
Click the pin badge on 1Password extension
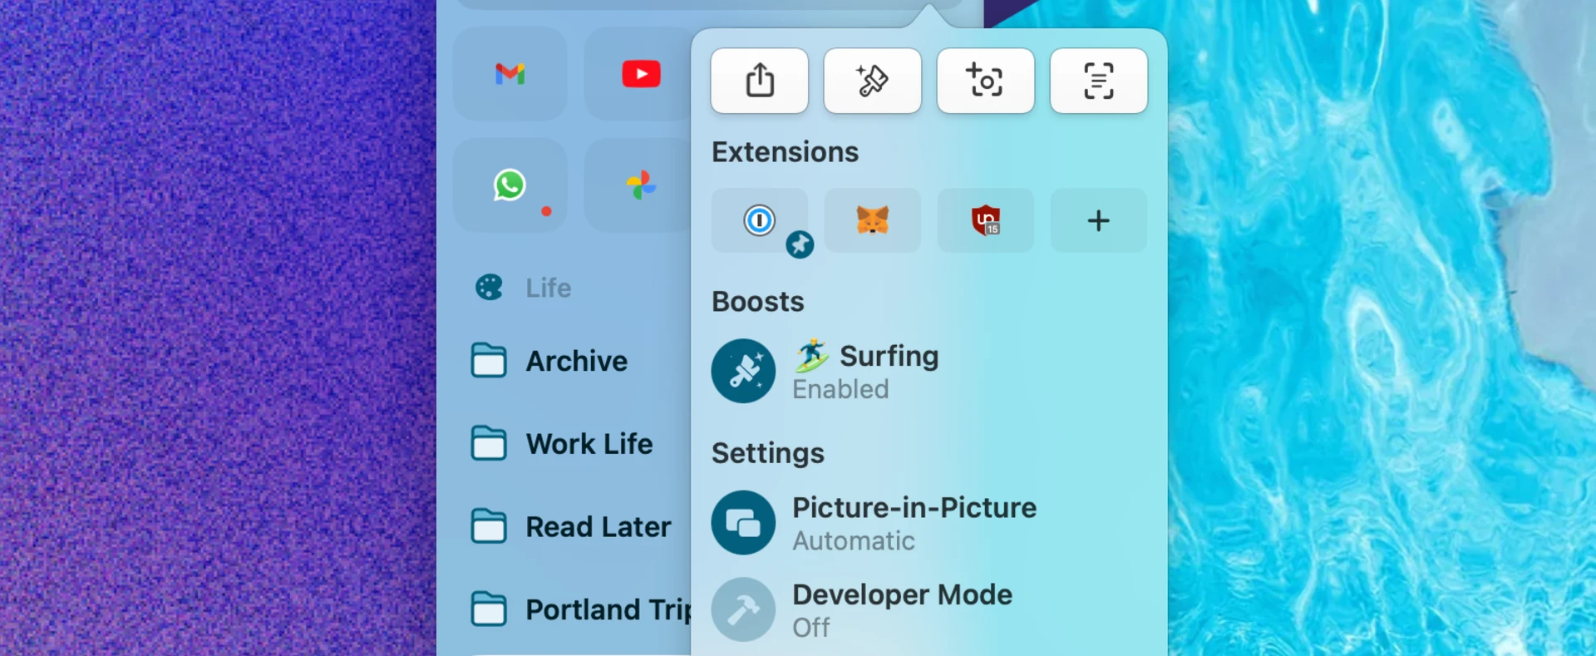(x=800, y=244)
